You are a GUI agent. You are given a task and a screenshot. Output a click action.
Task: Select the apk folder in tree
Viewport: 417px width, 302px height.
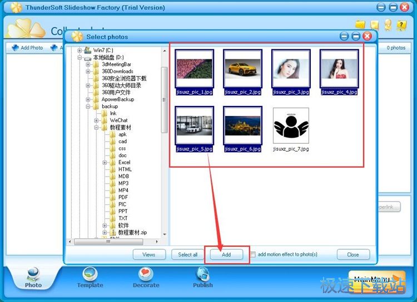(x=122, y=134)
